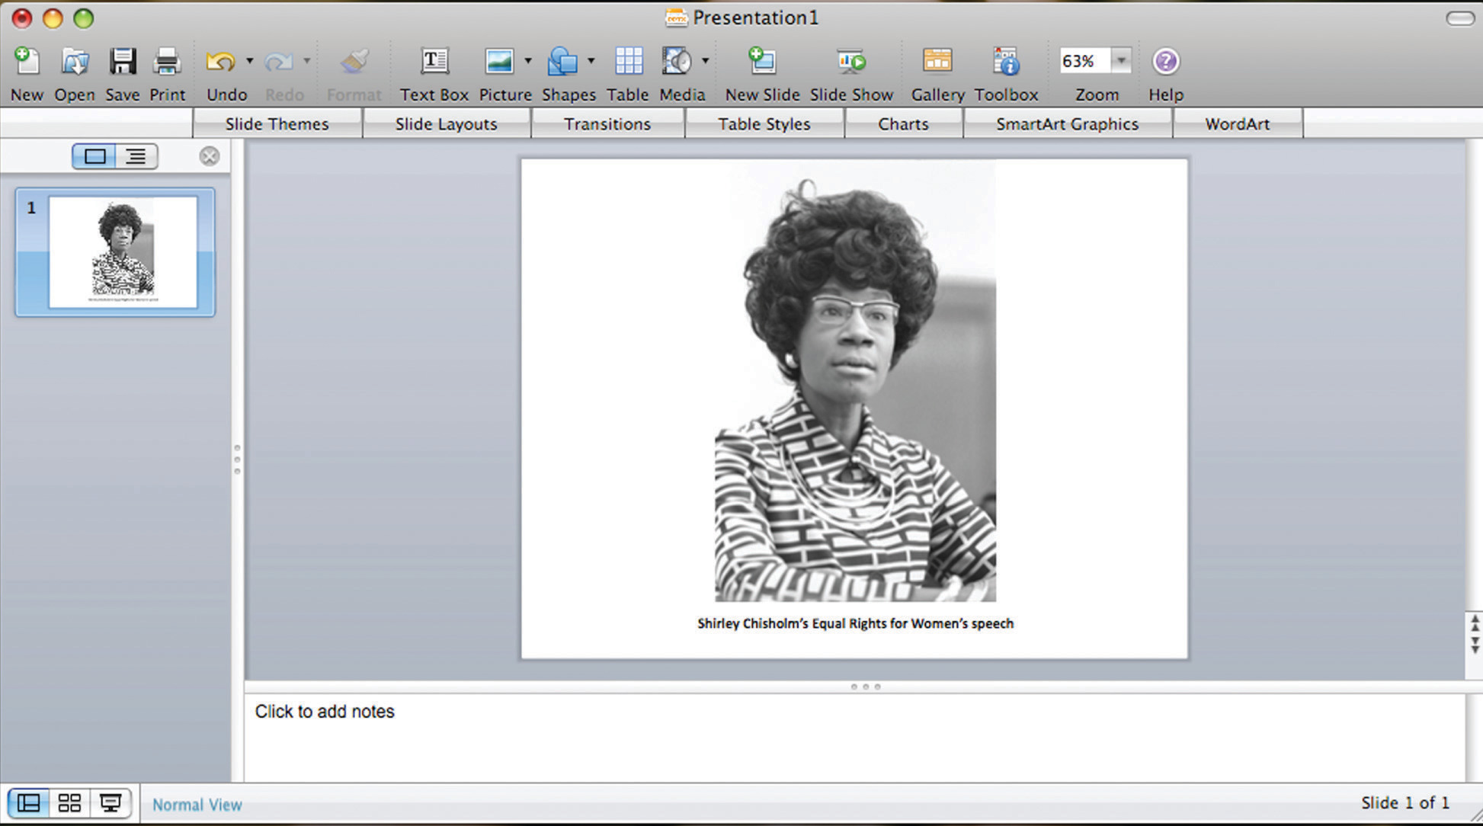Screen dimensions: 1483x826
Task: Start the Slide Show
Action: pyautogui.click(x=851, y=62)
